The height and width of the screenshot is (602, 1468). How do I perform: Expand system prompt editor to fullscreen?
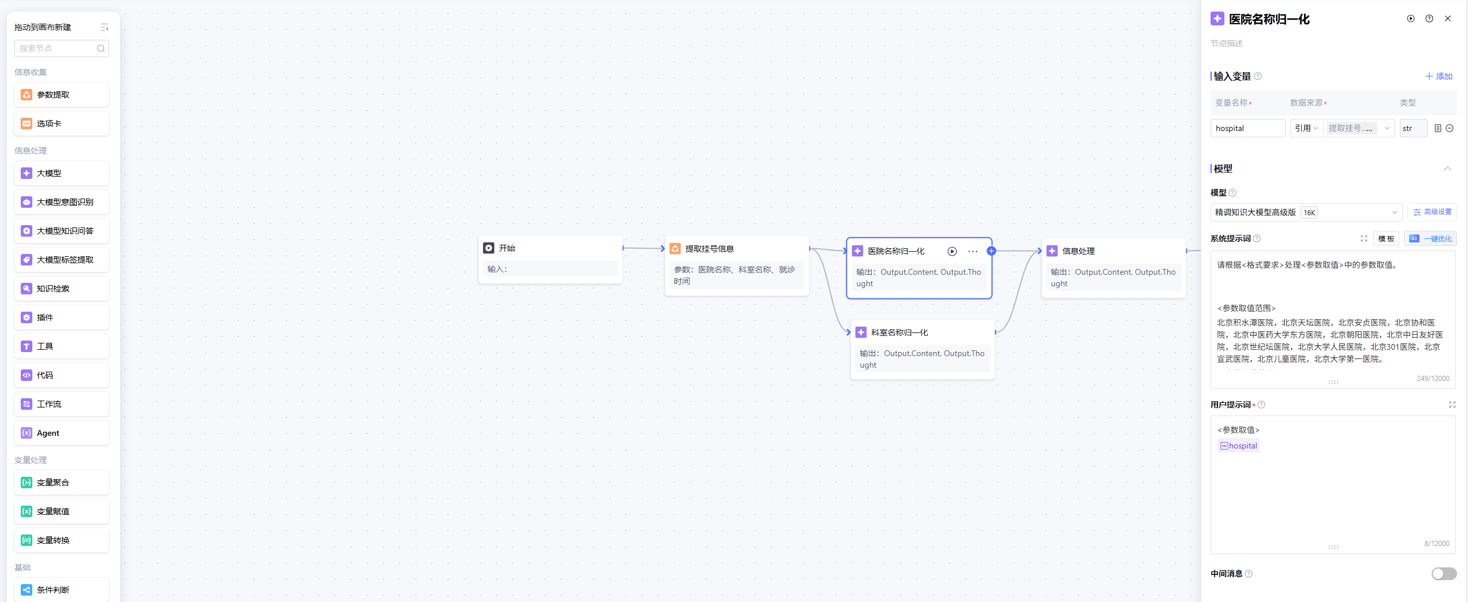pos(1364,238)
